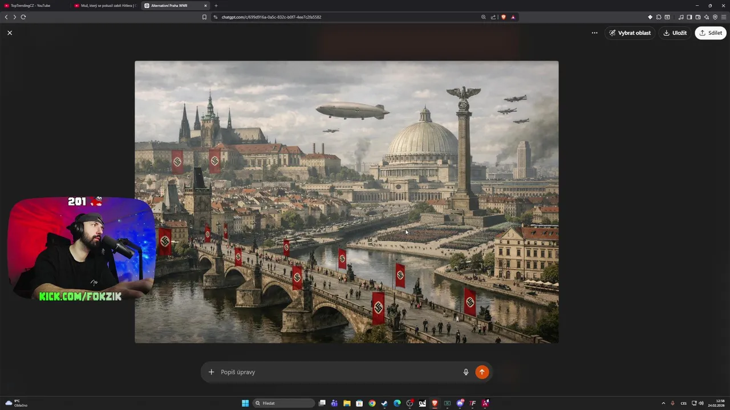
Task: Close the Alternativní Praha WWII tab
Action: tap(206, 6)
